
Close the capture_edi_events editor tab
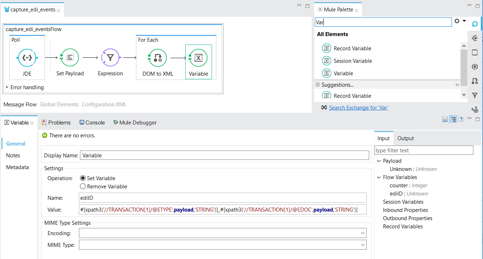pyautogui.click(x=59, y=10)
